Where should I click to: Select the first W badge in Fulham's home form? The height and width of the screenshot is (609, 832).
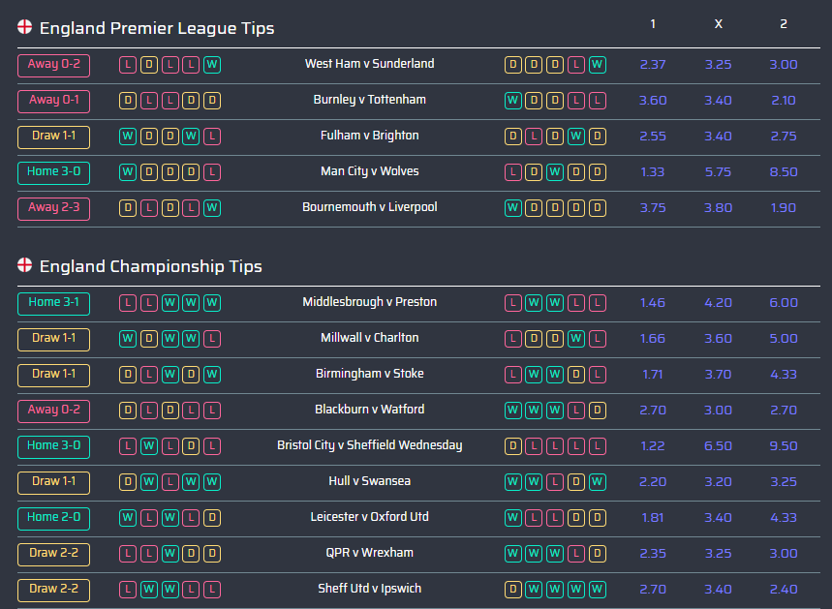[127, 137]
